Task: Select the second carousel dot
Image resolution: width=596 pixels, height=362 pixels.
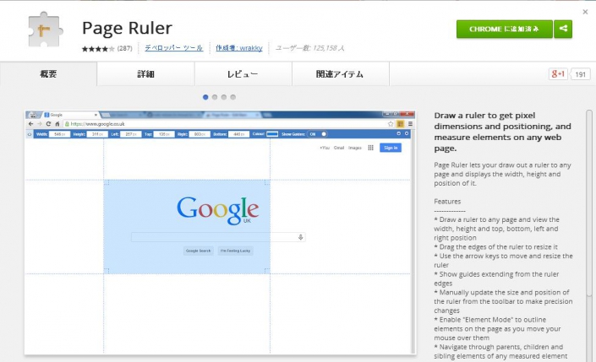Action: (x=215, y=97)
